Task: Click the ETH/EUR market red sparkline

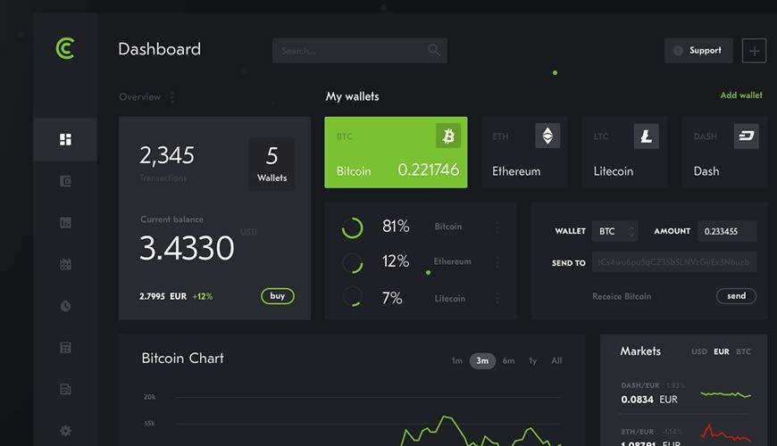Action: 726,433
